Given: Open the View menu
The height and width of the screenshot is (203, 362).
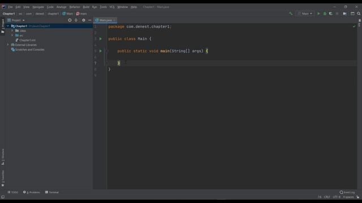Looking at the screenshot, I should [27, 7].
